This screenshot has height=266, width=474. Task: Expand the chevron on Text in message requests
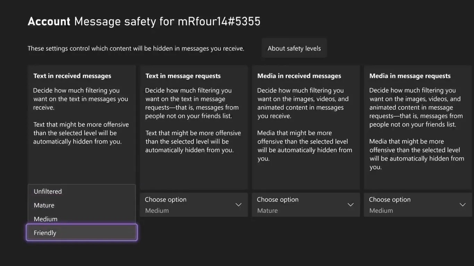click(x=238, y=204)
